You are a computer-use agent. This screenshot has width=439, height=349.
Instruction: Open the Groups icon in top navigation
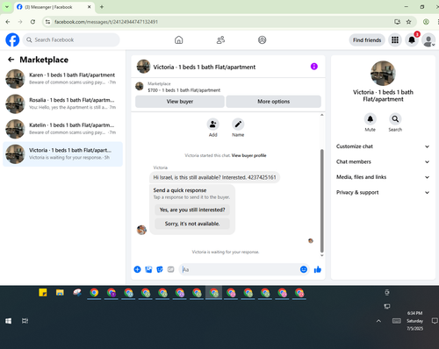263,39
